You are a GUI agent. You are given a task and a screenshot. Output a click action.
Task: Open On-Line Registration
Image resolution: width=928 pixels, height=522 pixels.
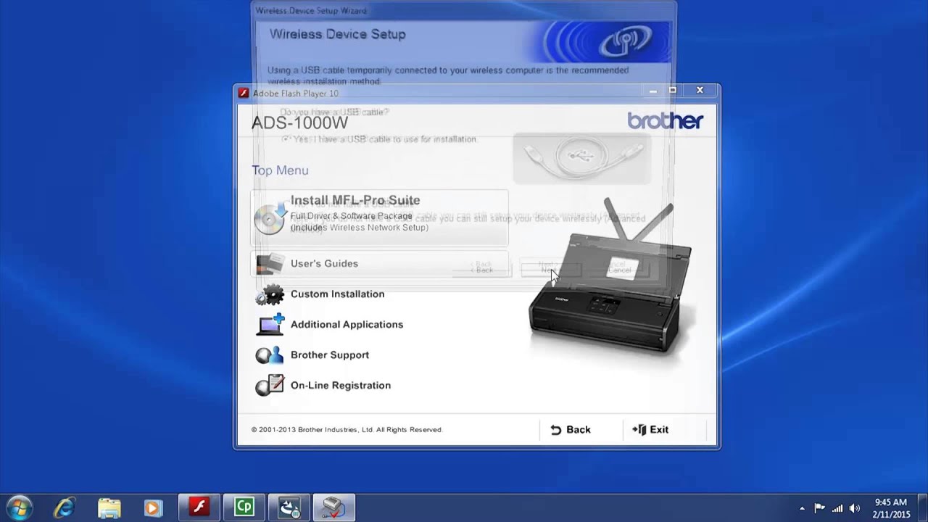click(x=341, y=386)
